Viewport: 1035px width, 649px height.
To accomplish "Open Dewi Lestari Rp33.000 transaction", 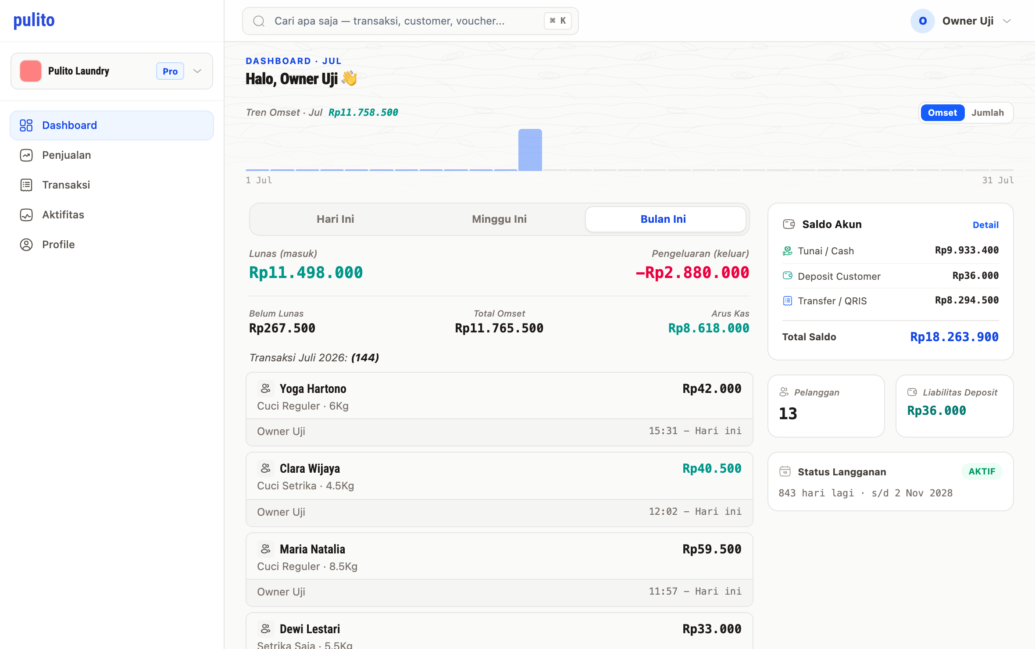I will click(x=499, y=631).
